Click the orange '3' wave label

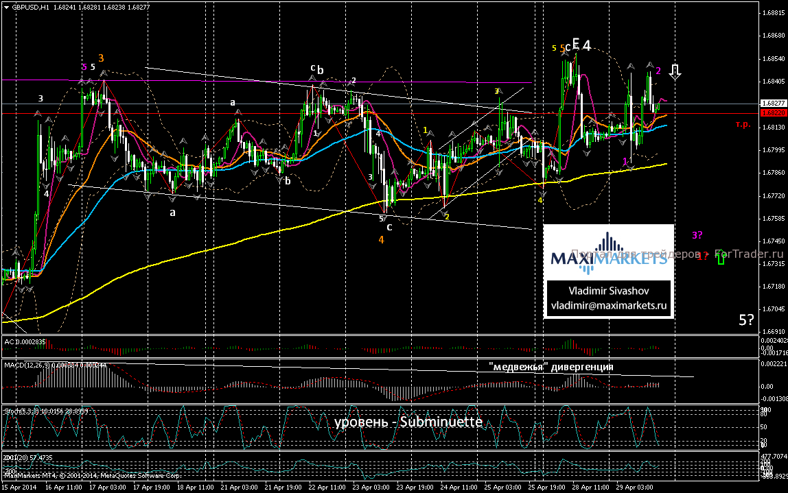(101, 58)
